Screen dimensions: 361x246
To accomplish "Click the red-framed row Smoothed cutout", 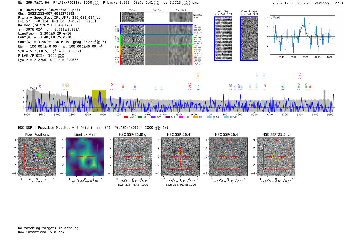I will pos(181,60).
